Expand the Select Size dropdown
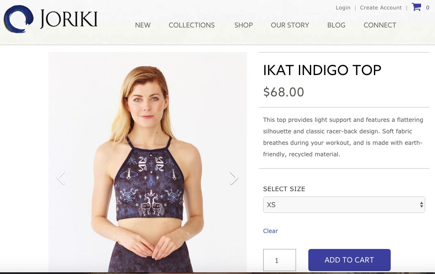435x274 pixels. [344, 205]
